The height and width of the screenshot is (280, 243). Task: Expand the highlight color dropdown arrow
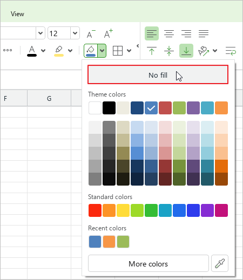tap(70, 51)
